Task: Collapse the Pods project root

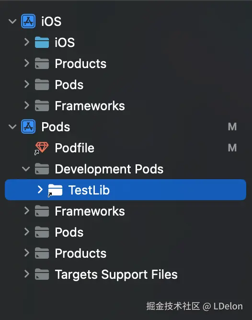Action: 12,127
